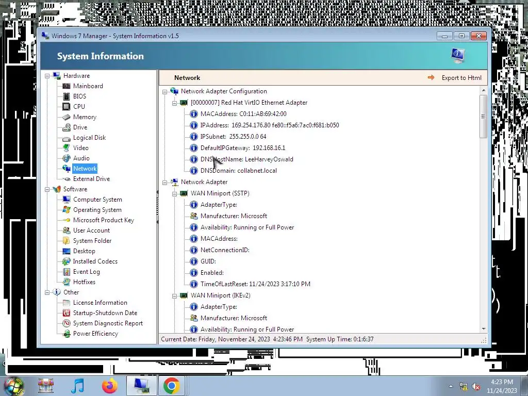Click the info monitor icon in header
This screenshot has height=396, width=528.
(458, 55)
